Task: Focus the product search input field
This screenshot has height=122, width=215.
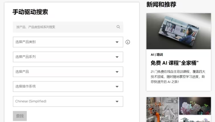Action: click(x=68, y=27)
